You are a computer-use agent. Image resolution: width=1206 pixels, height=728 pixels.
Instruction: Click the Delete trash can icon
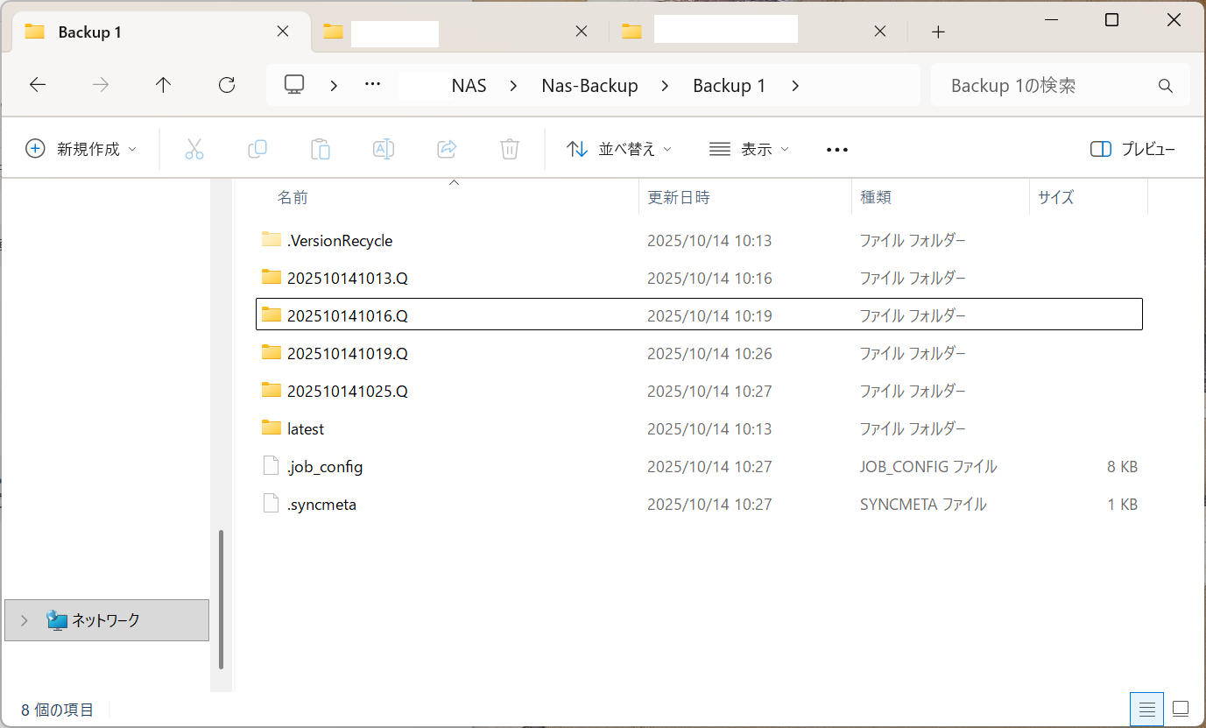click(510, 149)
